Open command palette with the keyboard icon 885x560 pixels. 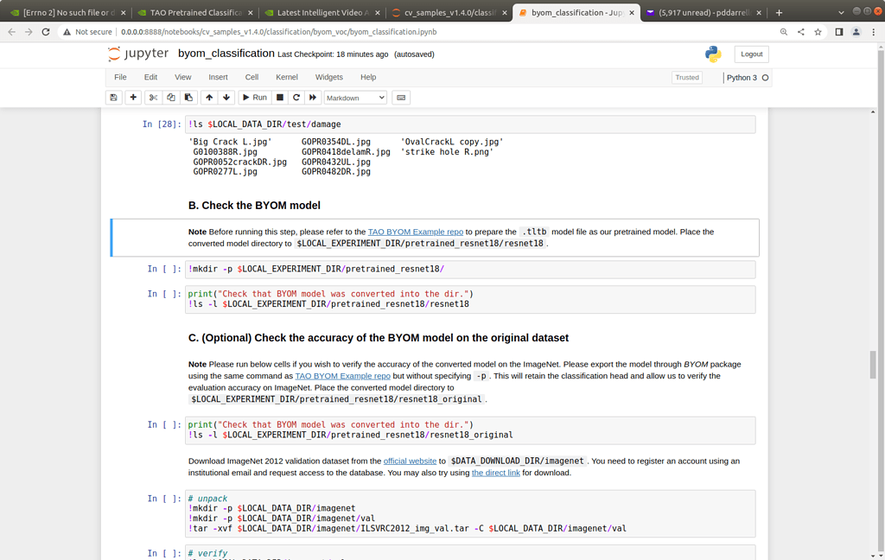point(399,98)
